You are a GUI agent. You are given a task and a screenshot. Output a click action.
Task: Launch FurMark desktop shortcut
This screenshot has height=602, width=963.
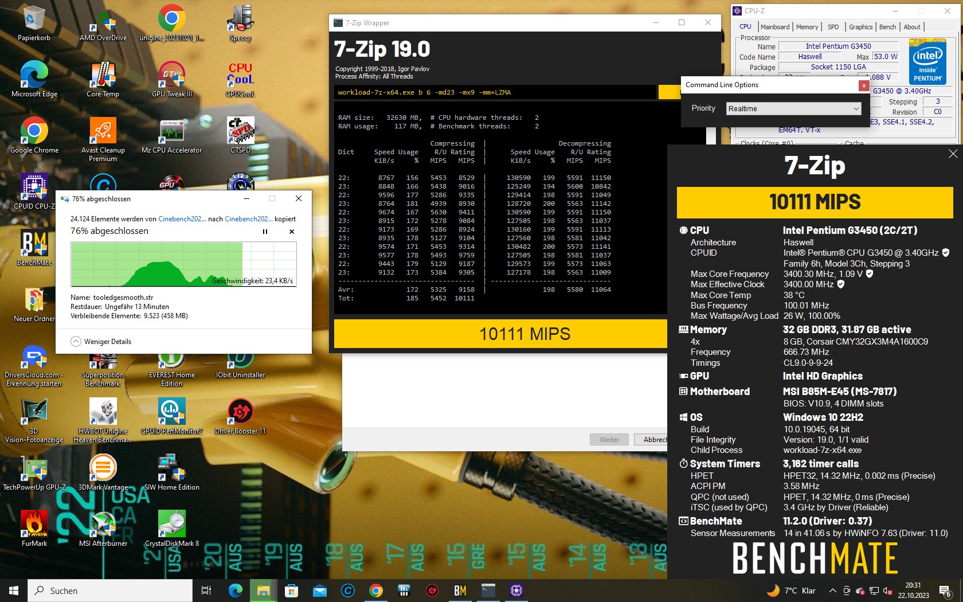34,529
